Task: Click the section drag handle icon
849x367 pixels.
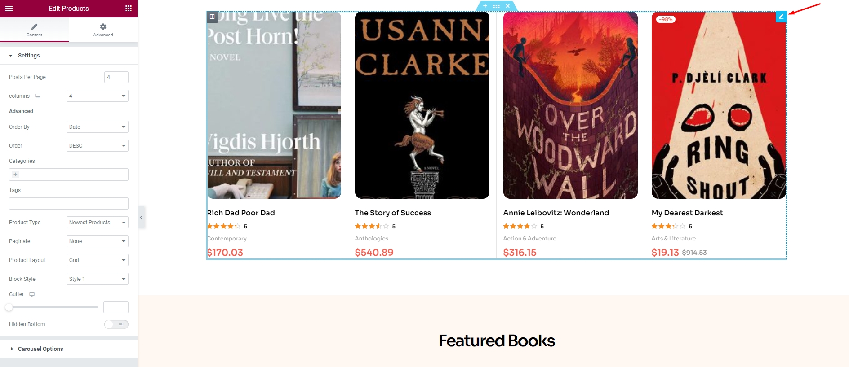Action: pos(496,6)
